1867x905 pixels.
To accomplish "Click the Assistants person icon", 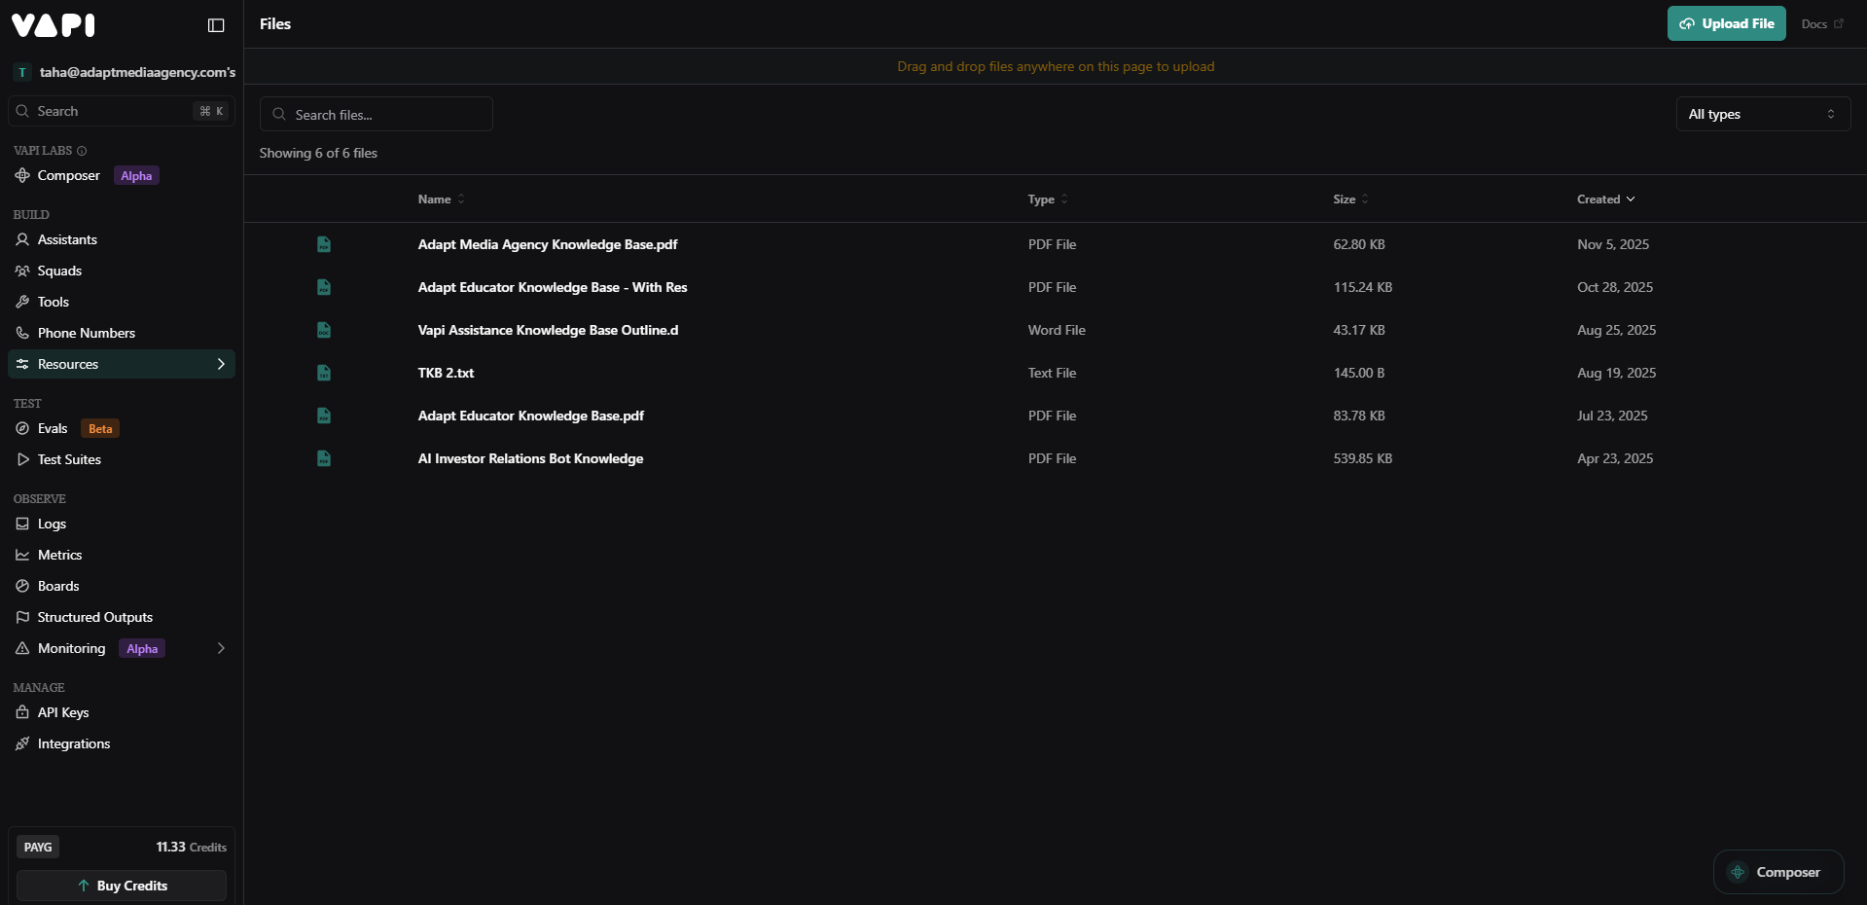I will click(x=22, y=239).
